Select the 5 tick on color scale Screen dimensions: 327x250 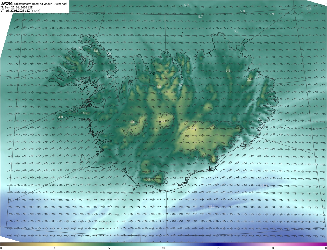click(109, 248)
